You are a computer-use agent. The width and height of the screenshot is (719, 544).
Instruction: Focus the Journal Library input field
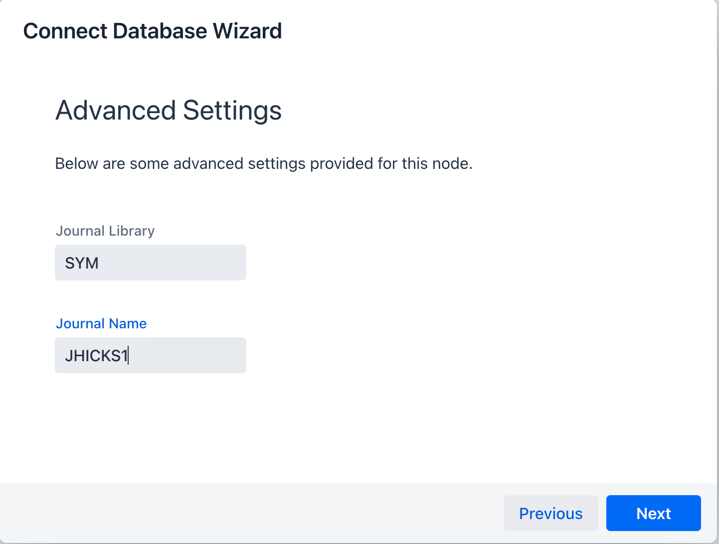pos(150,263)
